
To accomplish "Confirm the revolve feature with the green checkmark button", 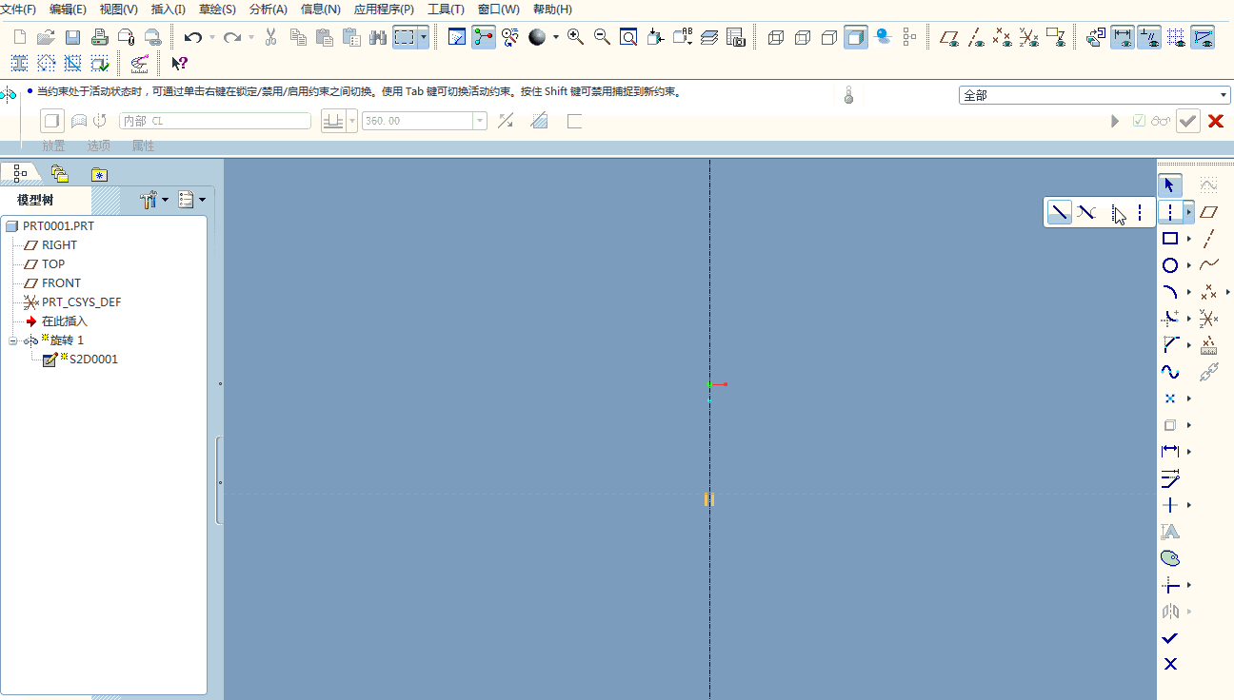I will coord(1187,121).
